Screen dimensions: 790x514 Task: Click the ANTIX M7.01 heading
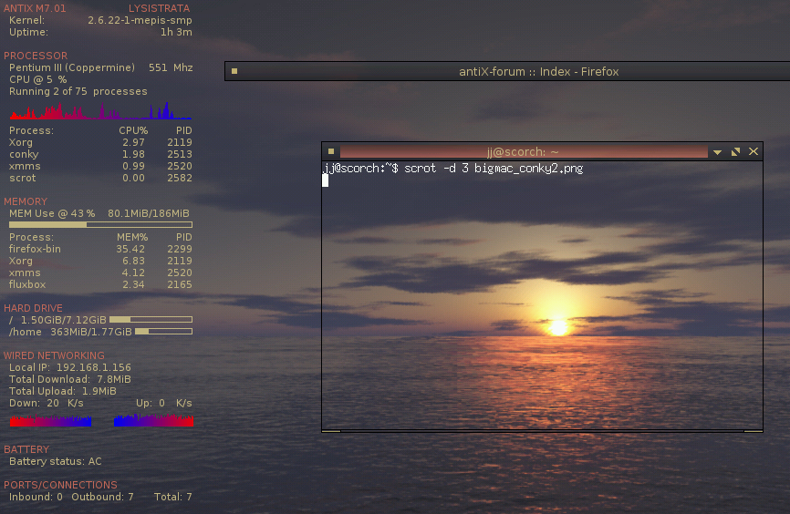click(35, 8)
